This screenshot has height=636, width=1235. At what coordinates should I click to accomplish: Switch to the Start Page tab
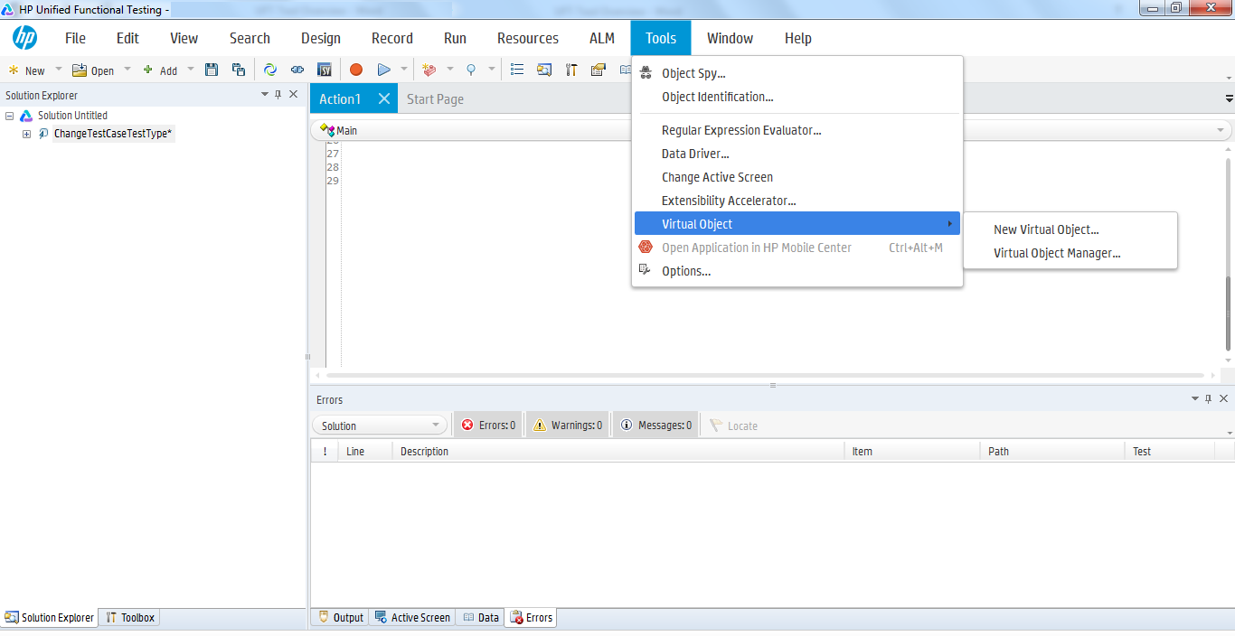[x=435, y=98]
